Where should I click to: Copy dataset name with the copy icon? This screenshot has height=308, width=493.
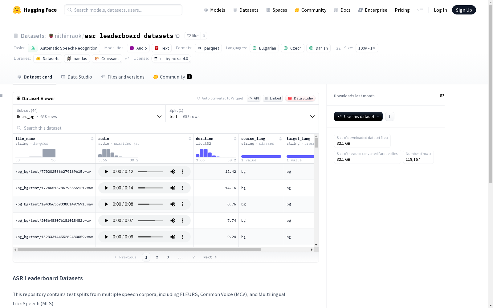pos(177,36)
